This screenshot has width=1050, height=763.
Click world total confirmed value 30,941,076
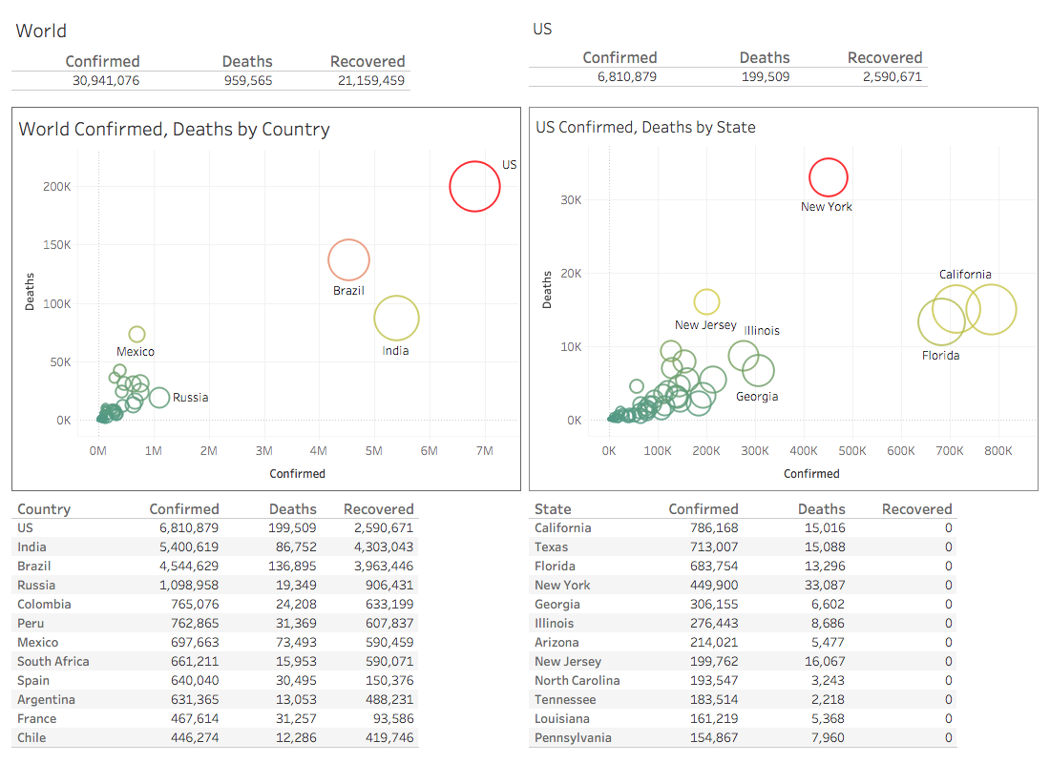tap(106, 80)
